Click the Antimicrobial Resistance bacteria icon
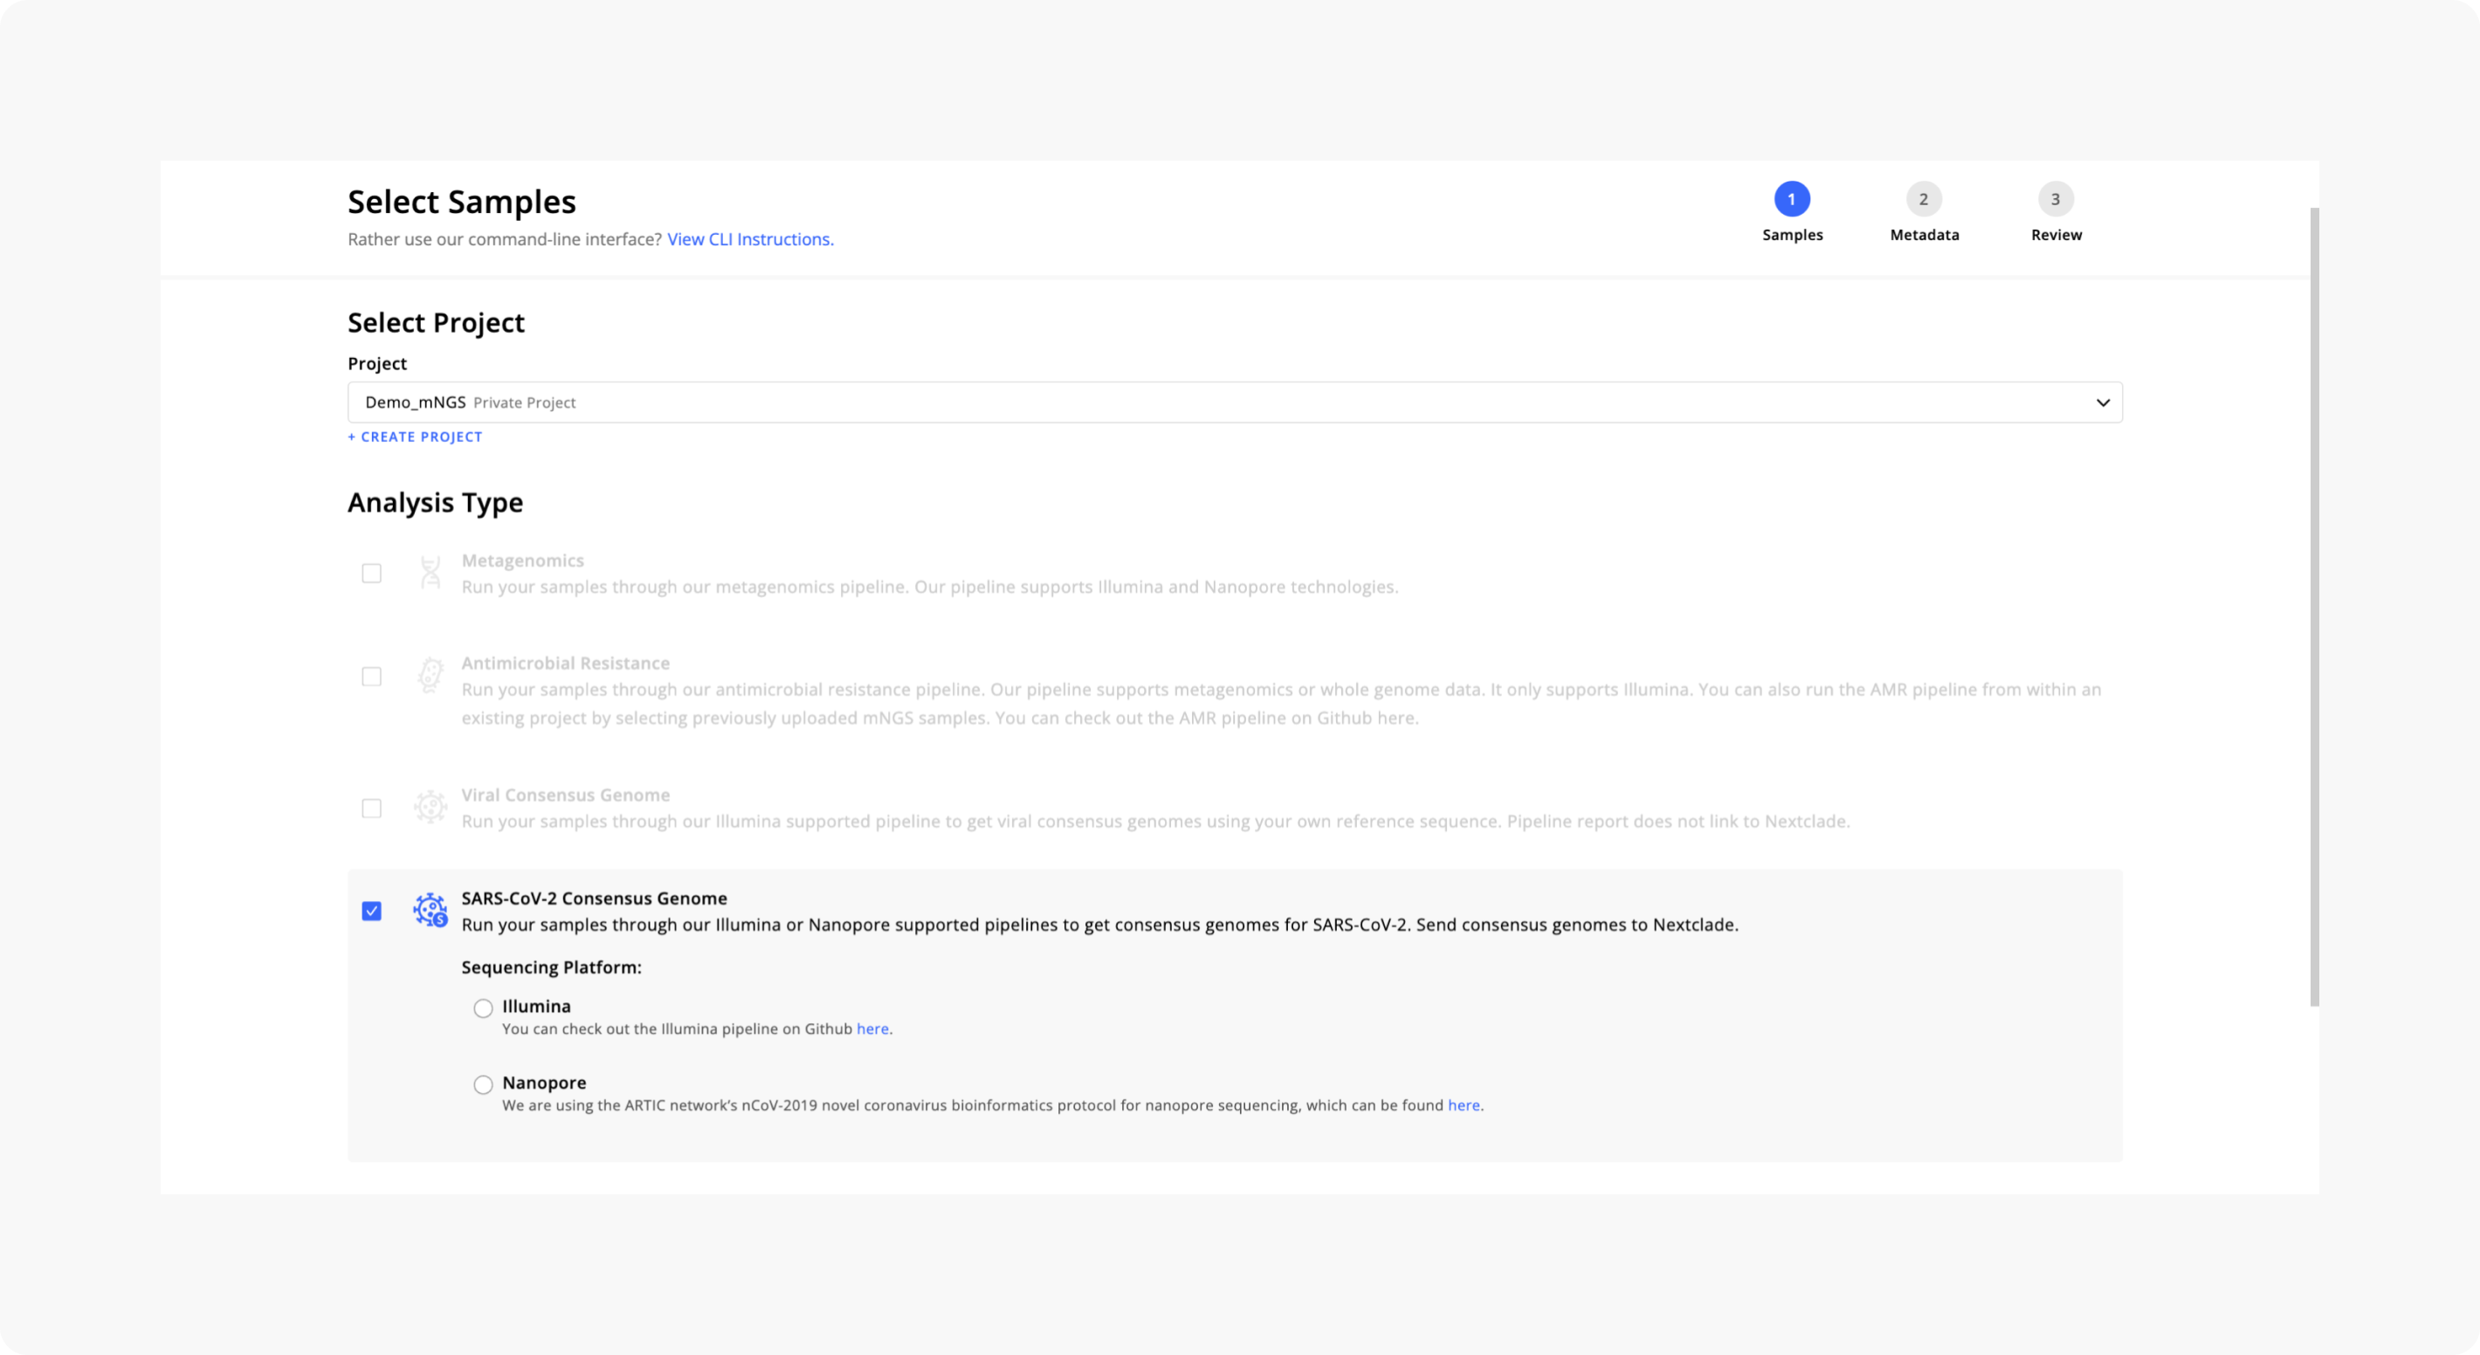 point(431,675)
